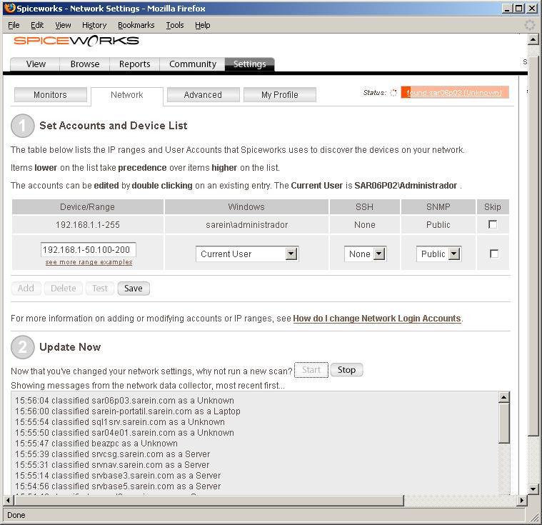Click the horizontal scroll right arrow
Image resolution: width=542 pixels, height=525 pixels.
point(522,500)
